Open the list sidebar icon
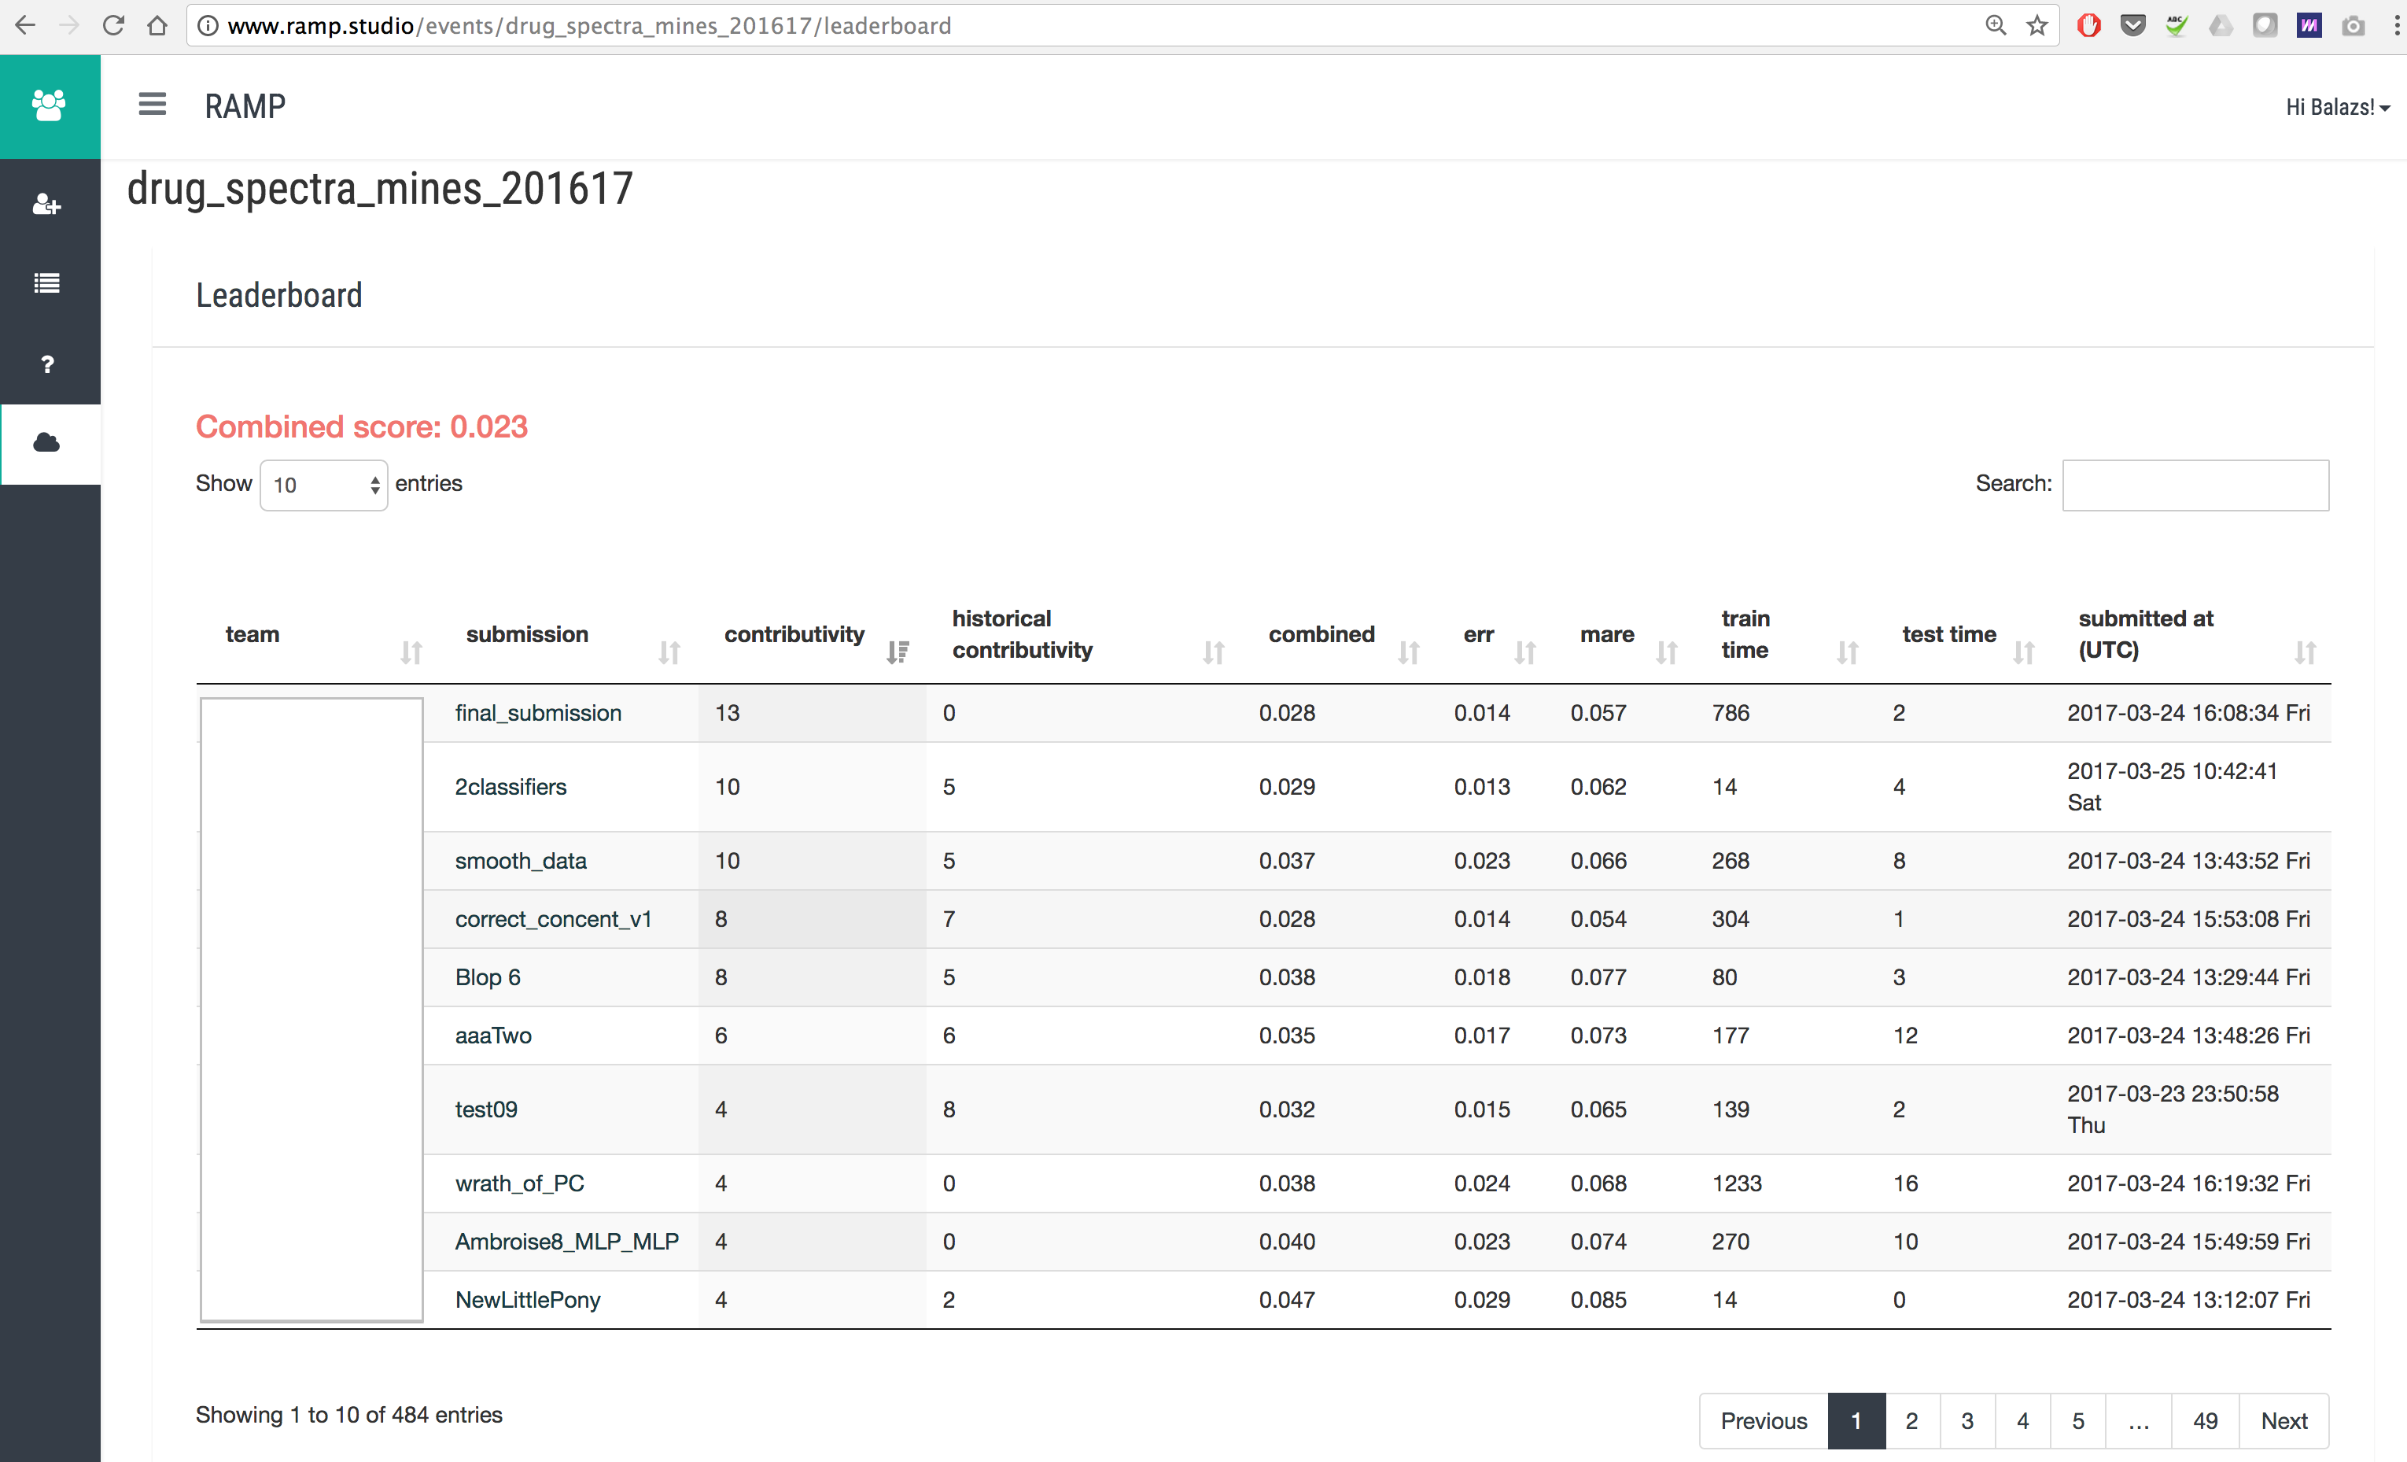The image size is (2407, 1462). click(47, 283)
